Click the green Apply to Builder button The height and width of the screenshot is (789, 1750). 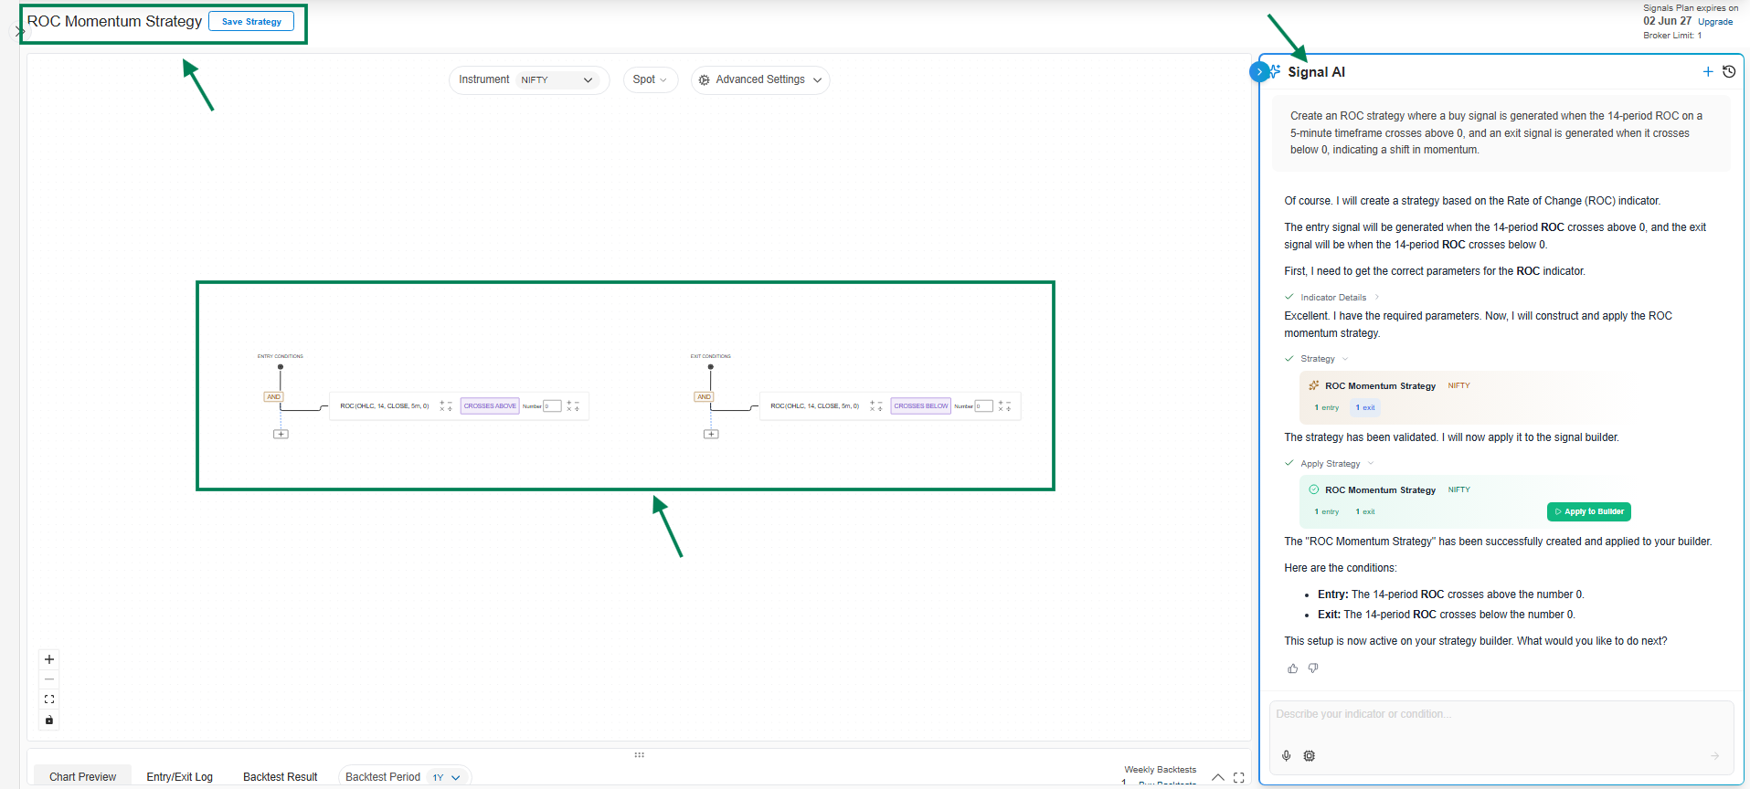[1588, 512]
